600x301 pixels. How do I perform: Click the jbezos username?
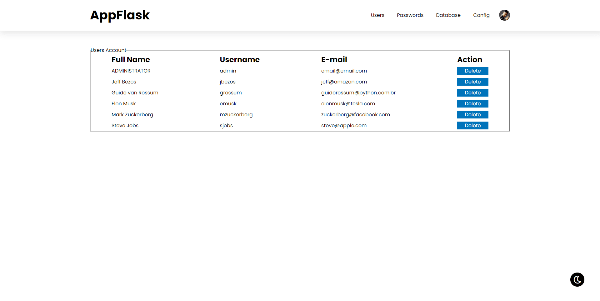(227, 82)
